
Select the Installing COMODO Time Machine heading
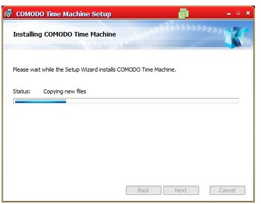point(64,35)
